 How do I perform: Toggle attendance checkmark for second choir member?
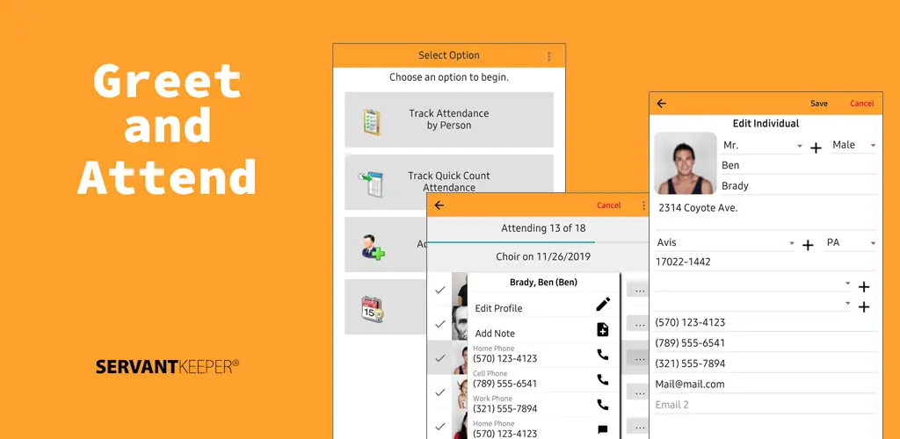coord(440,324)
